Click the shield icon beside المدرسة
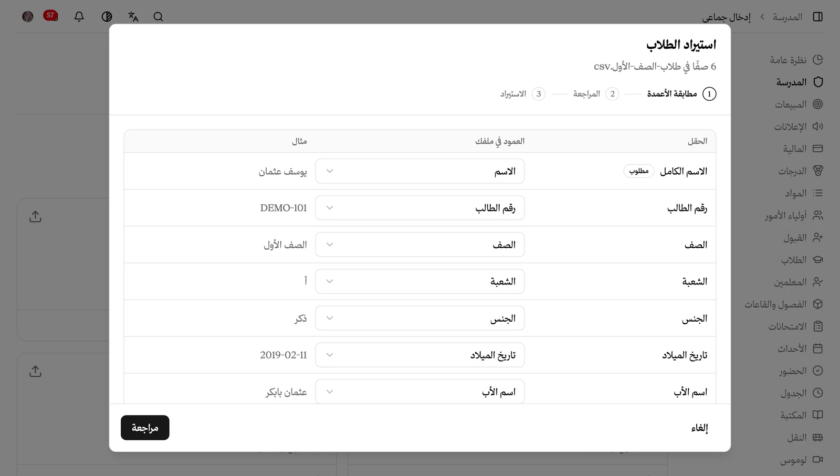840x476 pixels. [817, 82]
